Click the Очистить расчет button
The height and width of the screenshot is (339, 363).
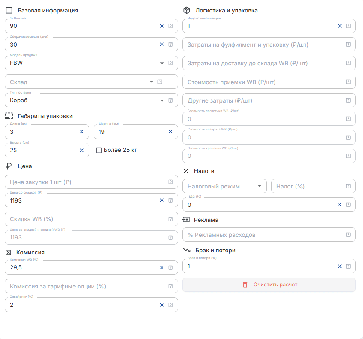click(x=269, y=285)
